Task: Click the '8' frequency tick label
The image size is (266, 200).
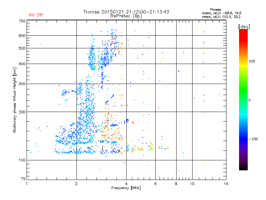Action: click(176, 184)
